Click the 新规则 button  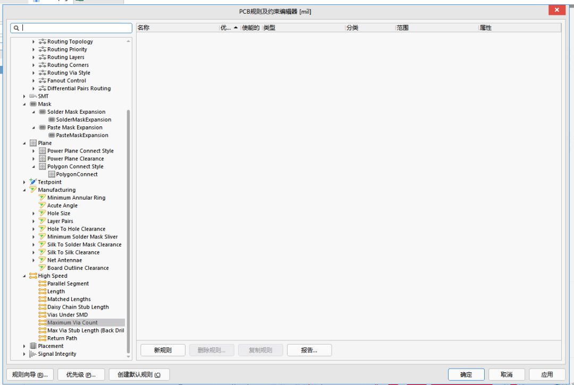pos(163,350)
